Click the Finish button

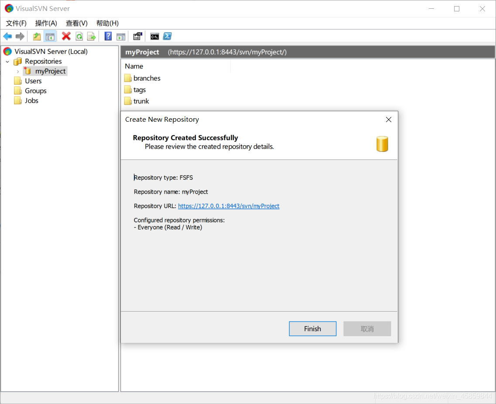[x=312, y=329]
